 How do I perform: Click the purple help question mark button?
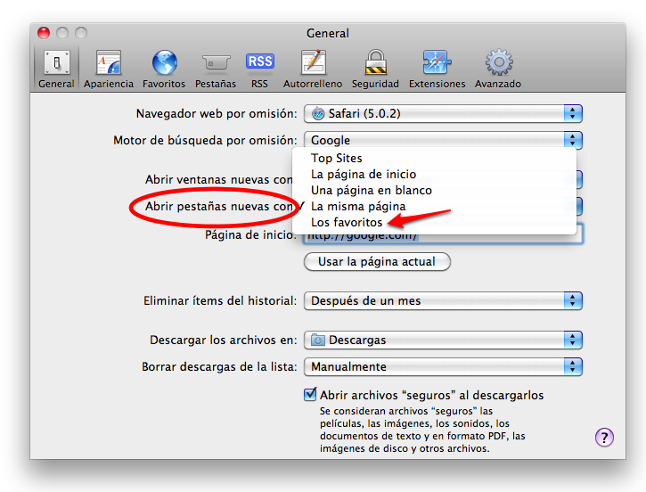604,437
